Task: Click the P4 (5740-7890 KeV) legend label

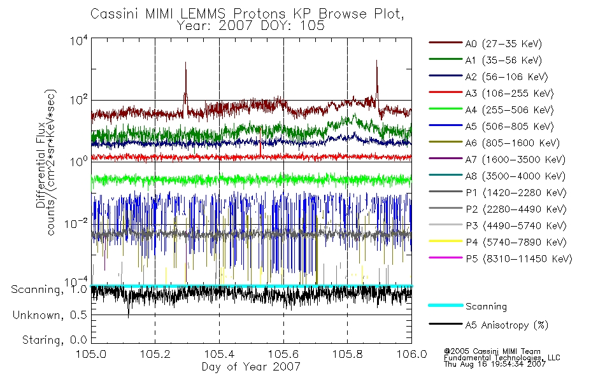Action: click(x=516, y=243)
